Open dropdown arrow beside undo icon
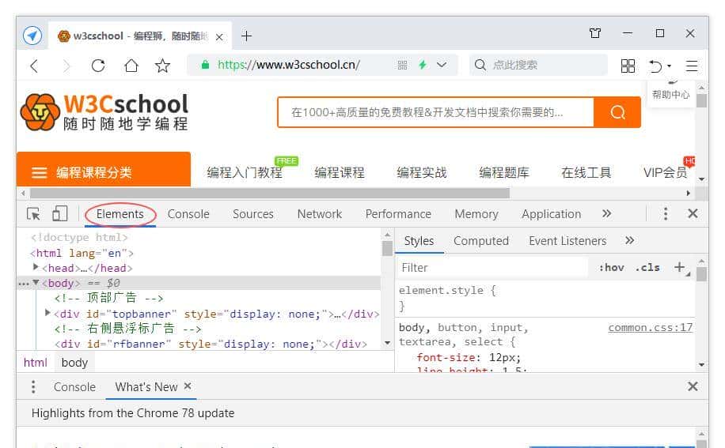The height and width of the screenshot is (448, 725). pos(669,66)
